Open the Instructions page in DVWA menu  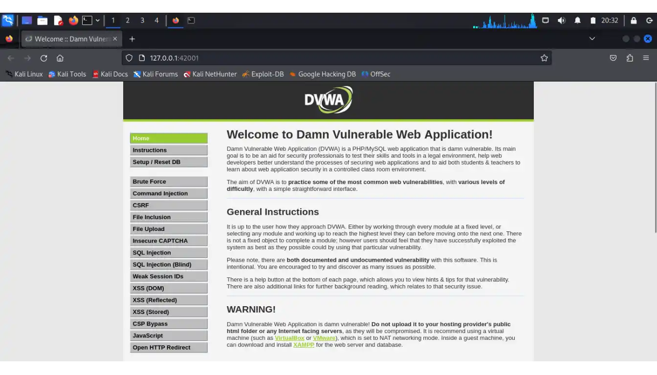(169, 150)
